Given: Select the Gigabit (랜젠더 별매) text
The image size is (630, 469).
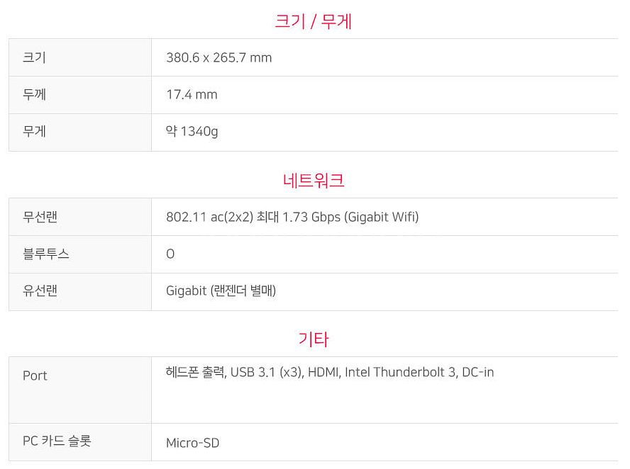Looking at the screenshot, I should [221, 291].
